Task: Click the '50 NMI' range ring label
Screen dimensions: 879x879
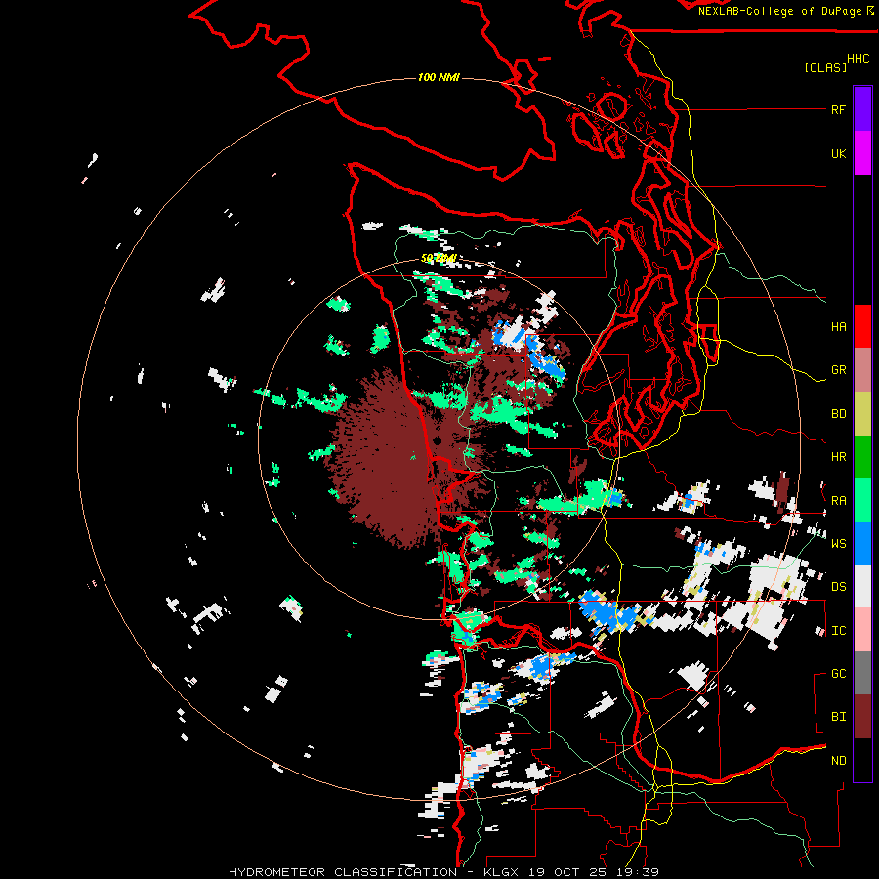Action: [x=439, y=259]
